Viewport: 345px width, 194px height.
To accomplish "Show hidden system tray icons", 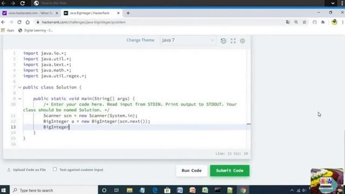I will coord(292,190).
